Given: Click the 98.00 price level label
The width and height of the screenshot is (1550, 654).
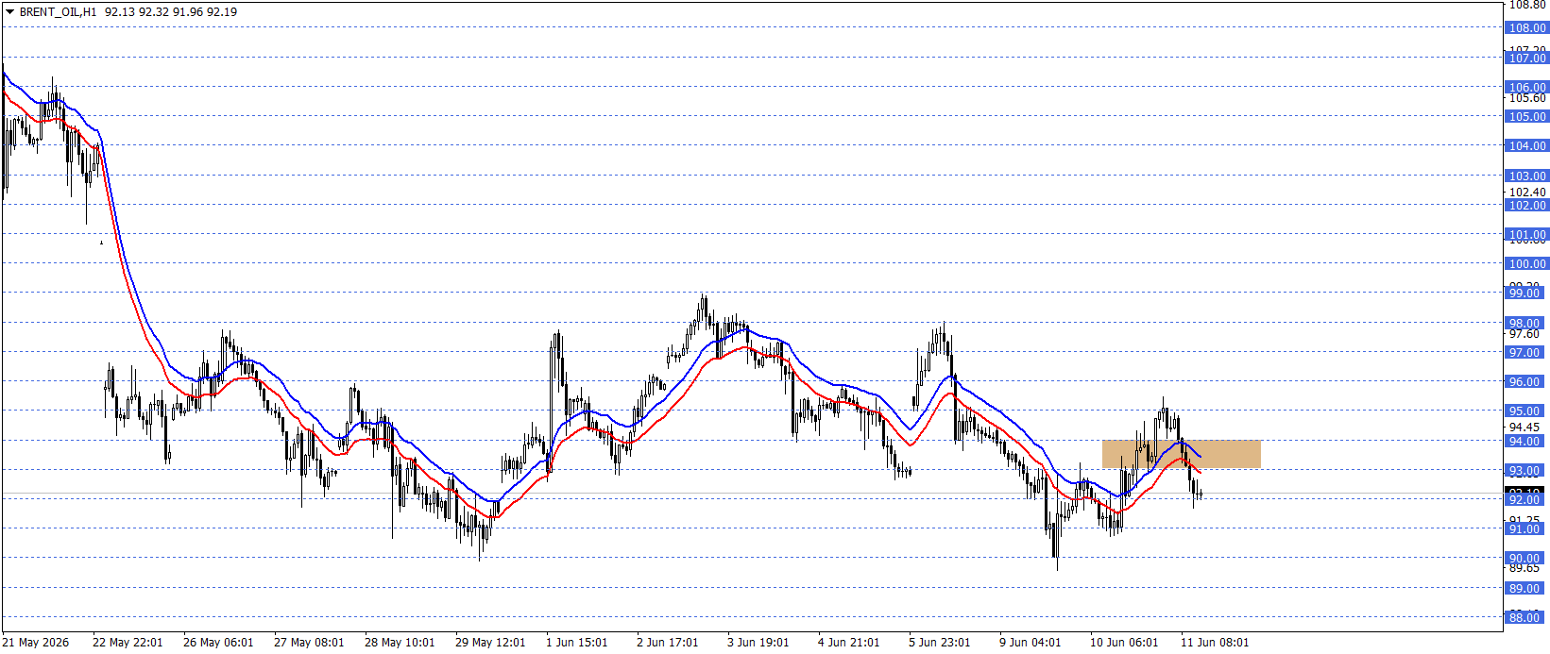Looking at the screenshot, I should tap(1525, 324).
